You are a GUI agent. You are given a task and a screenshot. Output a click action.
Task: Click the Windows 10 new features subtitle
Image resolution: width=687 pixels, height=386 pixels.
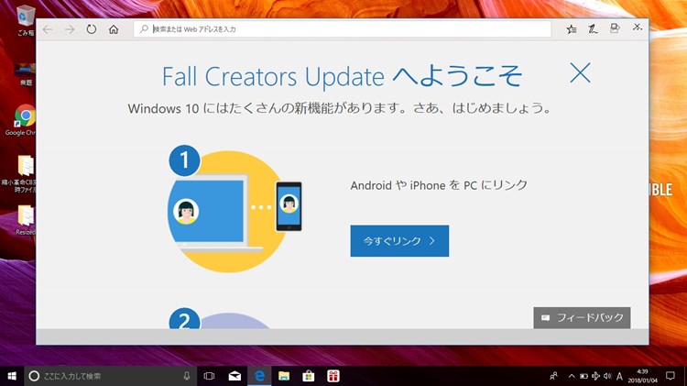[340, 108]
